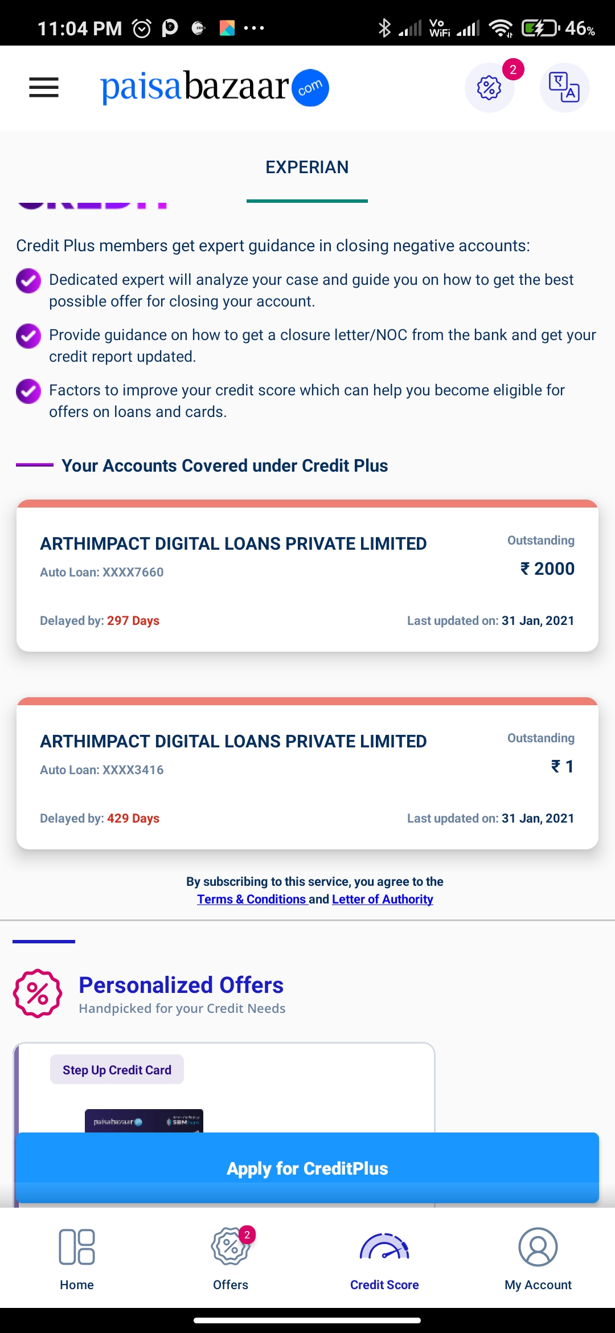Go to Home in bottom navigation
The width and height of the screenshot is (615, 1333).
(x=77, y=1259)
